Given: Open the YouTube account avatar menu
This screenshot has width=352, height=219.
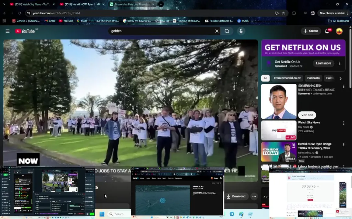Looking at the screenshot, I should pos(339,31).
